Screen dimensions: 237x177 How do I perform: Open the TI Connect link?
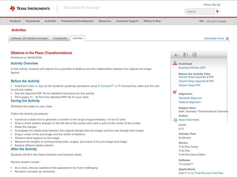[106, 86]
